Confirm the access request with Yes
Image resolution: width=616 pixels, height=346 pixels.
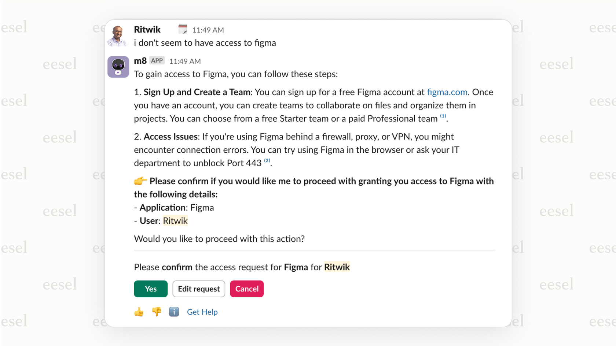tap(150, 289)
